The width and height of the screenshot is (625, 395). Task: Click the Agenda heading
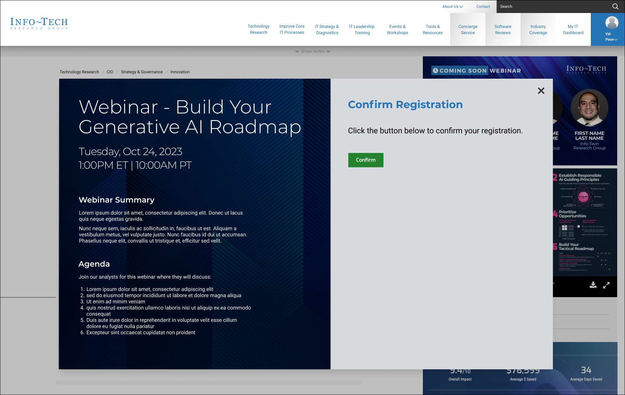point(94,264)
